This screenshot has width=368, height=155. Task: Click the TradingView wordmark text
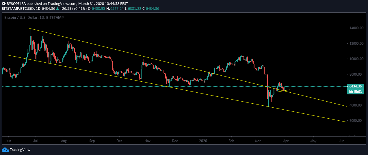20,150
